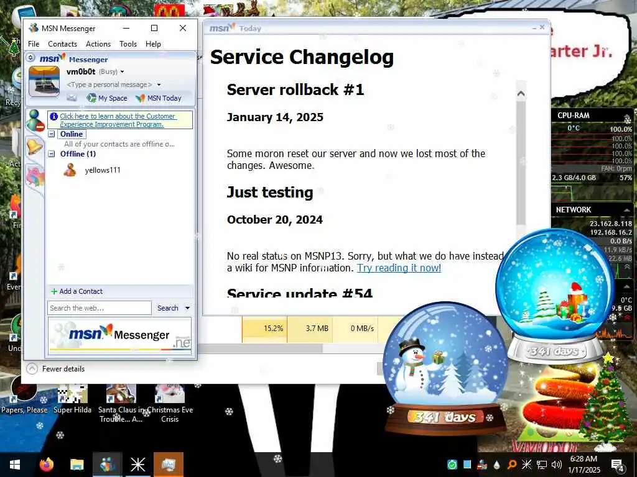Open the Actions menu
The width and height of the screenshot is (637, 477).
(x=98, y=44)
